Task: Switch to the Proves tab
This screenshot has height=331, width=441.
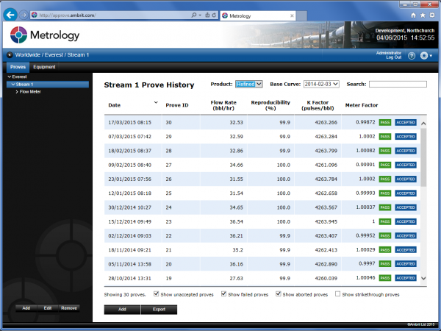Action: pos(18,67)
